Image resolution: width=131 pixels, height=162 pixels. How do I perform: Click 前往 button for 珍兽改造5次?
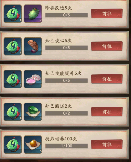coord(107,13)
